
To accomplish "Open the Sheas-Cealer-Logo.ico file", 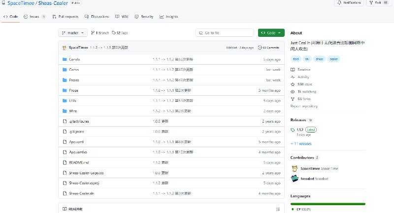I will [87, 173].
